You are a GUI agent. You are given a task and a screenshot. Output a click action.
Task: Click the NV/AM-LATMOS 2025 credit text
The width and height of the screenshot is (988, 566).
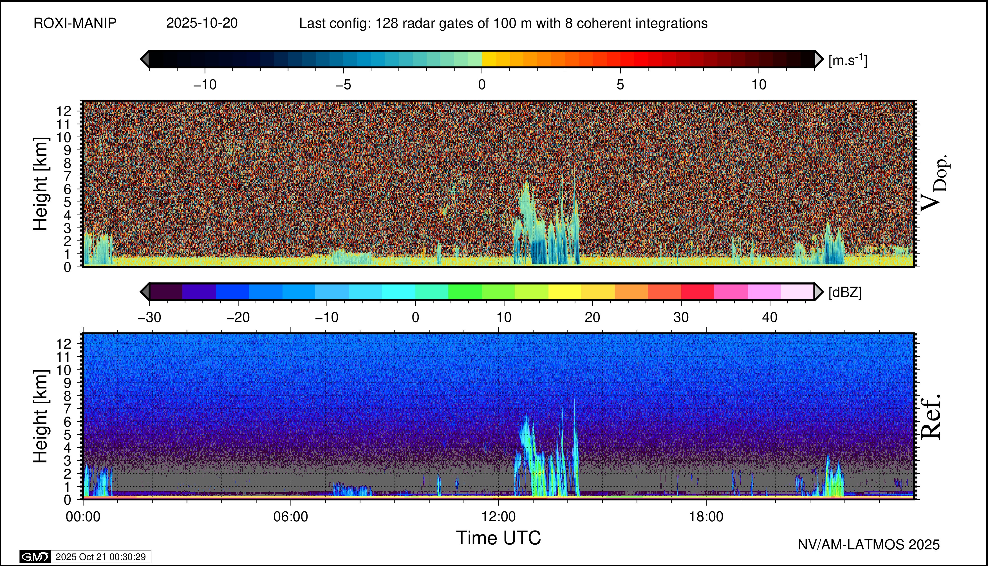click(869, 545)
